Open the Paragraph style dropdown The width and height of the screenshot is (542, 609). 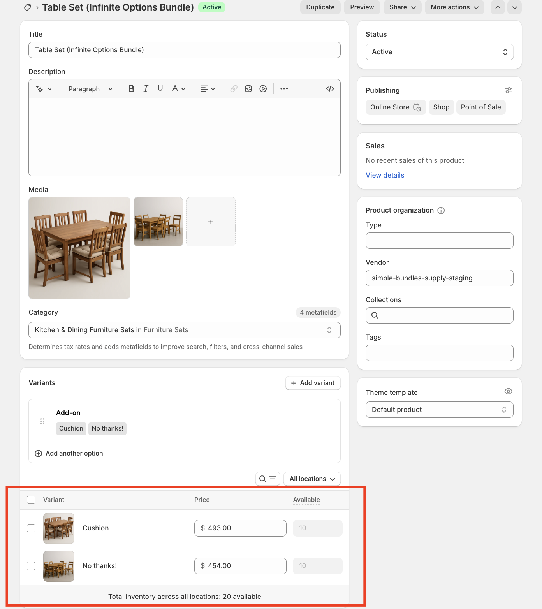coord(91,89)
